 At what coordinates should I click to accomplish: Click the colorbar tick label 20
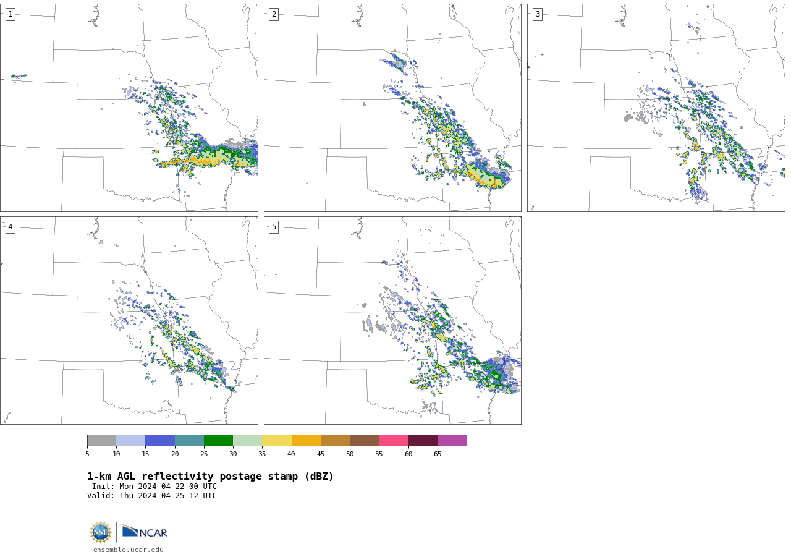click(175, 454)
